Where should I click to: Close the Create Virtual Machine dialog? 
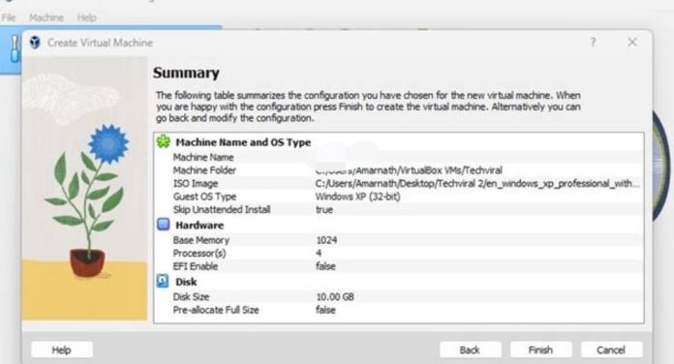(x=631, y=43)
